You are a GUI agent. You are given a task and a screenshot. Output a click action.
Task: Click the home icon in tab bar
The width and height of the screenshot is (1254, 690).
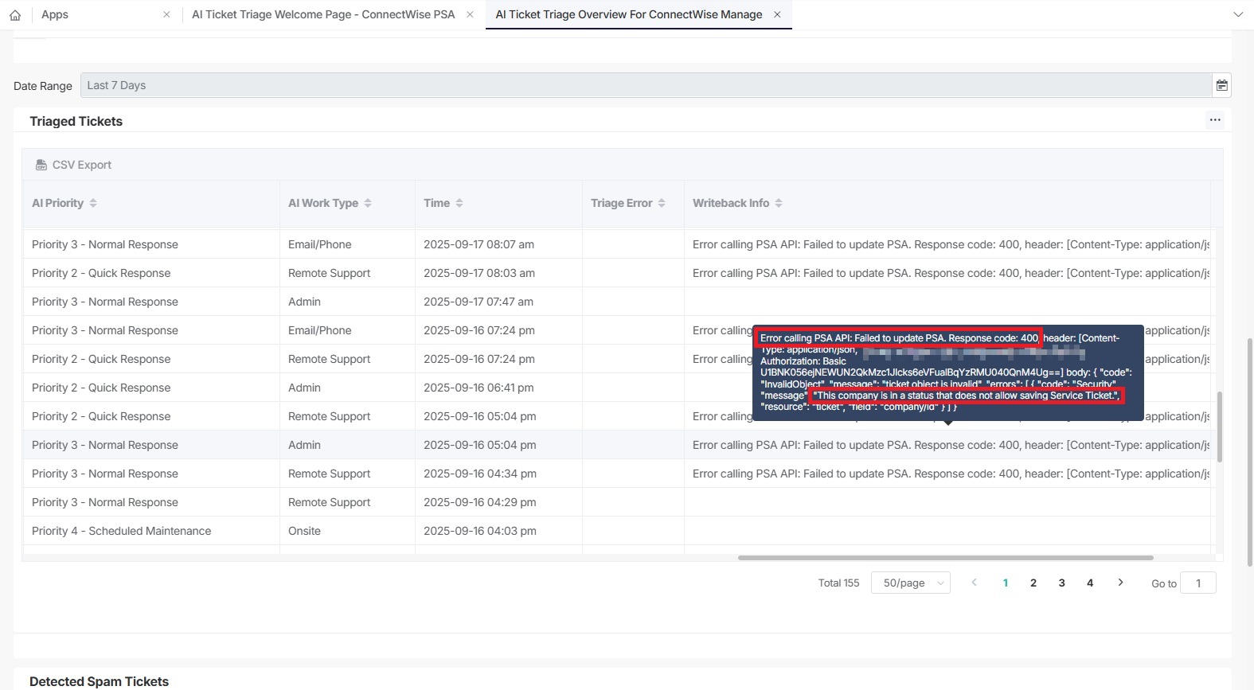(15, 15)
